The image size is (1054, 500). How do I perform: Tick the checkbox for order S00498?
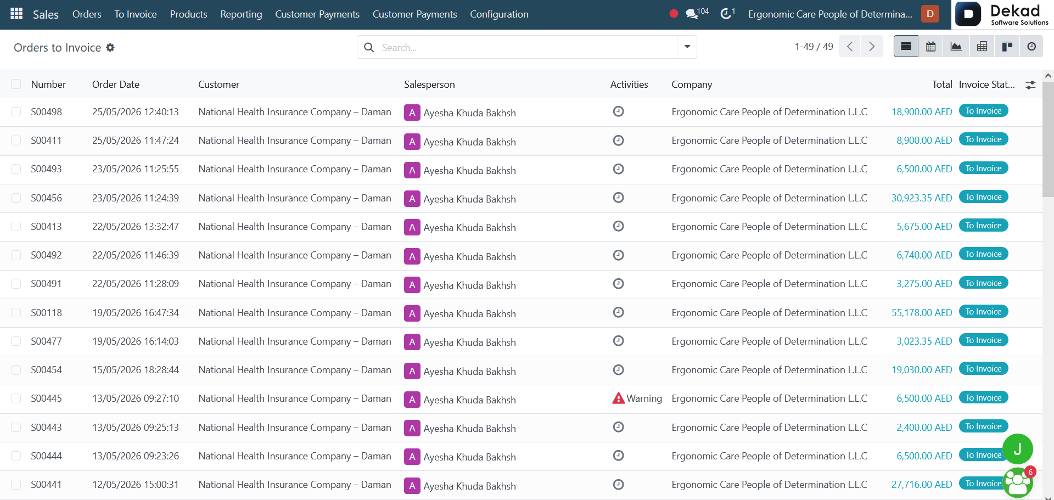click(16, 112)
